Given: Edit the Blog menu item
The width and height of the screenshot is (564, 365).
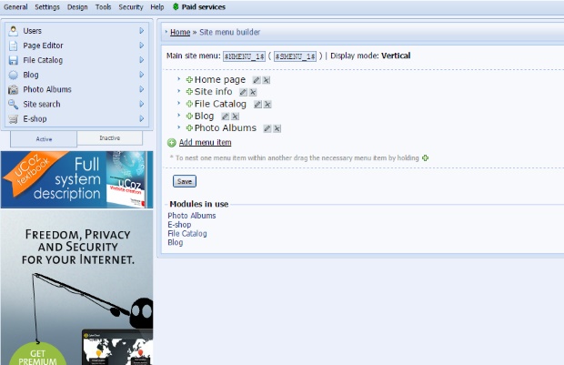Looking at the screenshot, I should point(226,117).
